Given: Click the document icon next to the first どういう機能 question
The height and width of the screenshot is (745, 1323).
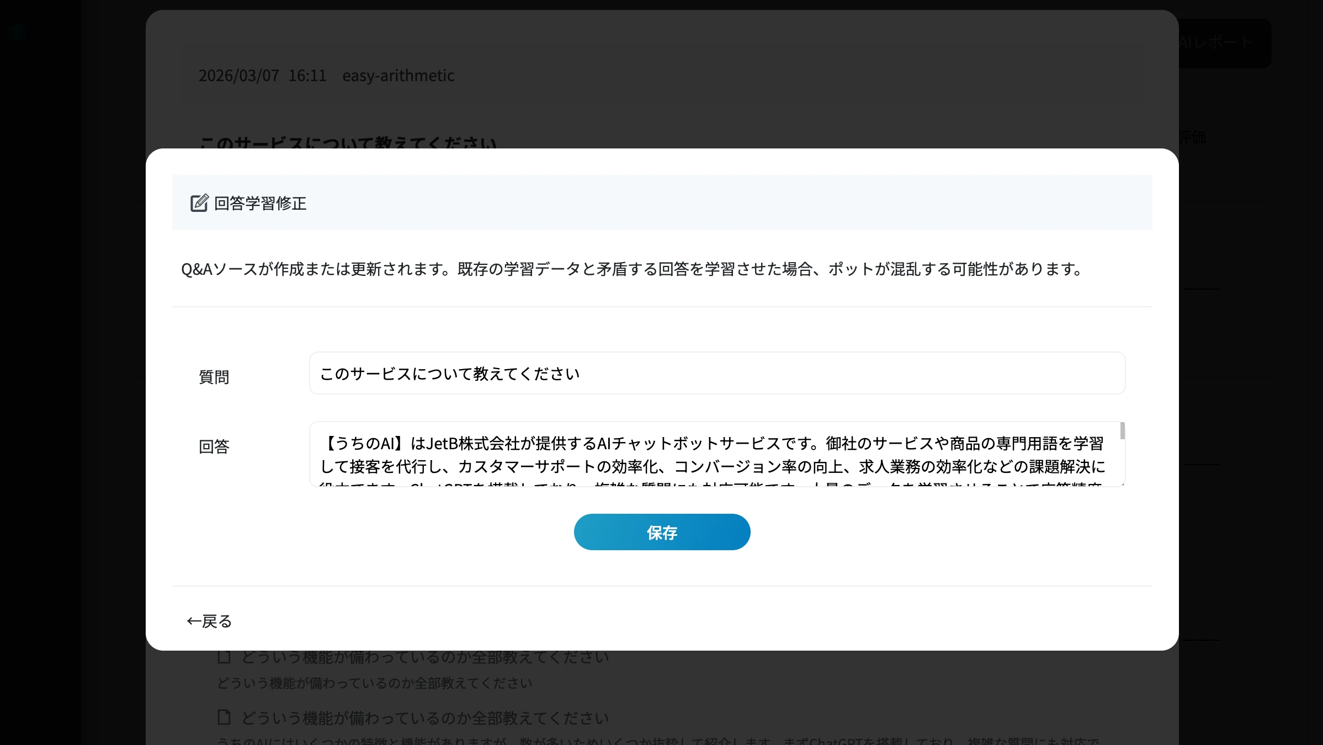Looking at the screenshot, I should coord(223,656).
